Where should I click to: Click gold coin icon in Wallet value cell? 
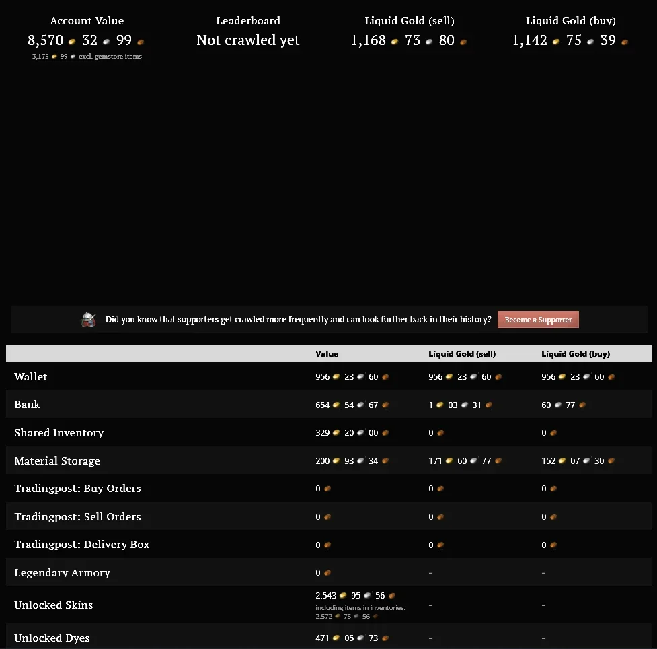pos(336,377)
